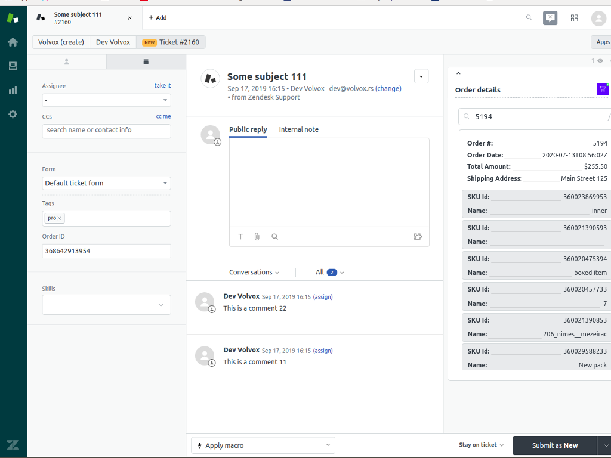The image size is (611, 458).
Task: Click the Submit as New button
Action: tap(555, 445)
